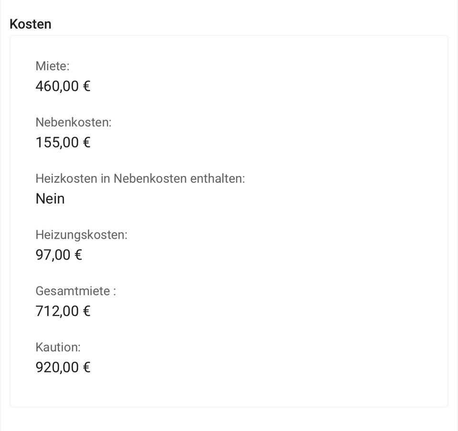Click the Kosten section heading

tap(31, 24)
